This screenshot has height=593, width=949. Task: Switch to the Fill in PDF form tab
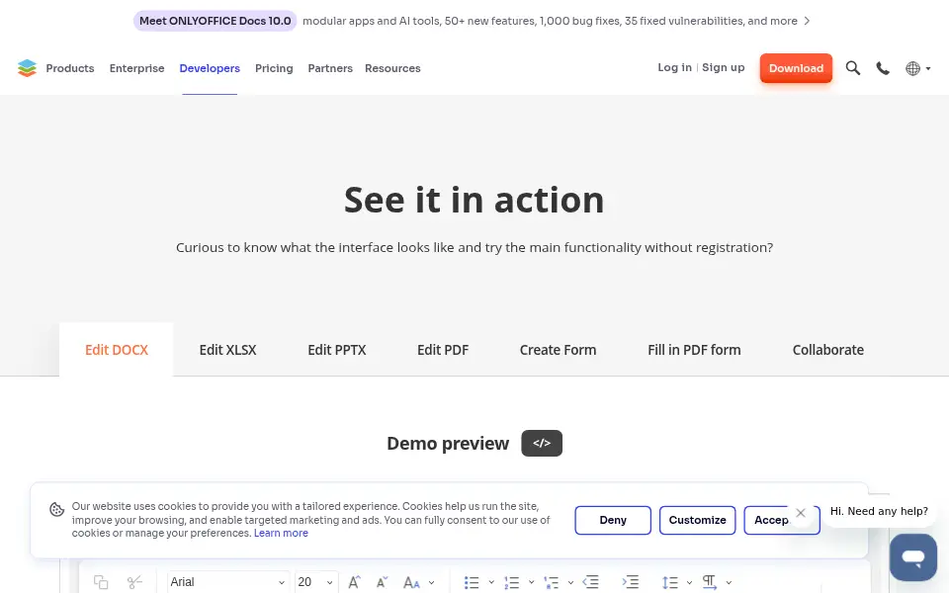pos(694,350)
